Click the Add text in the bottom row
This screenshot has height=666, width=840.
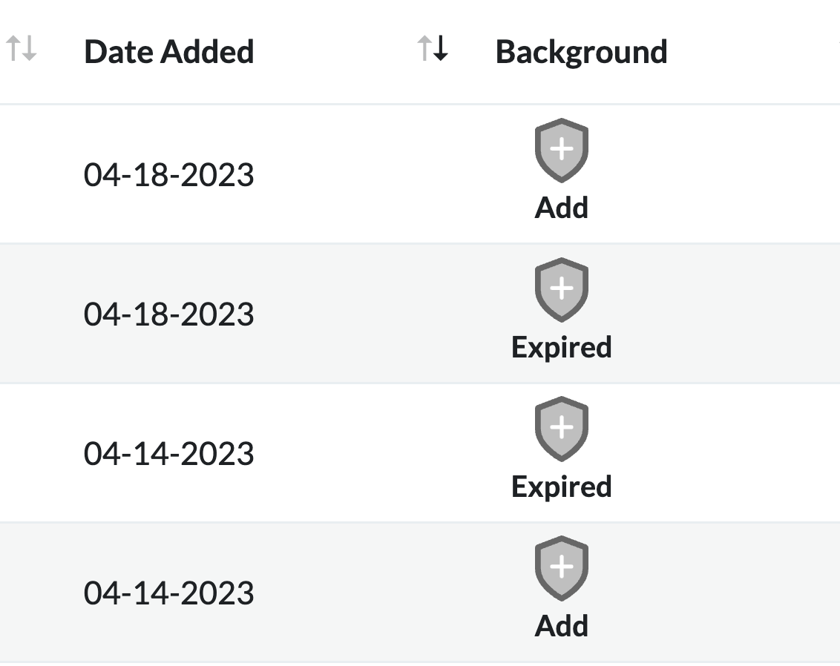(561, 625)
